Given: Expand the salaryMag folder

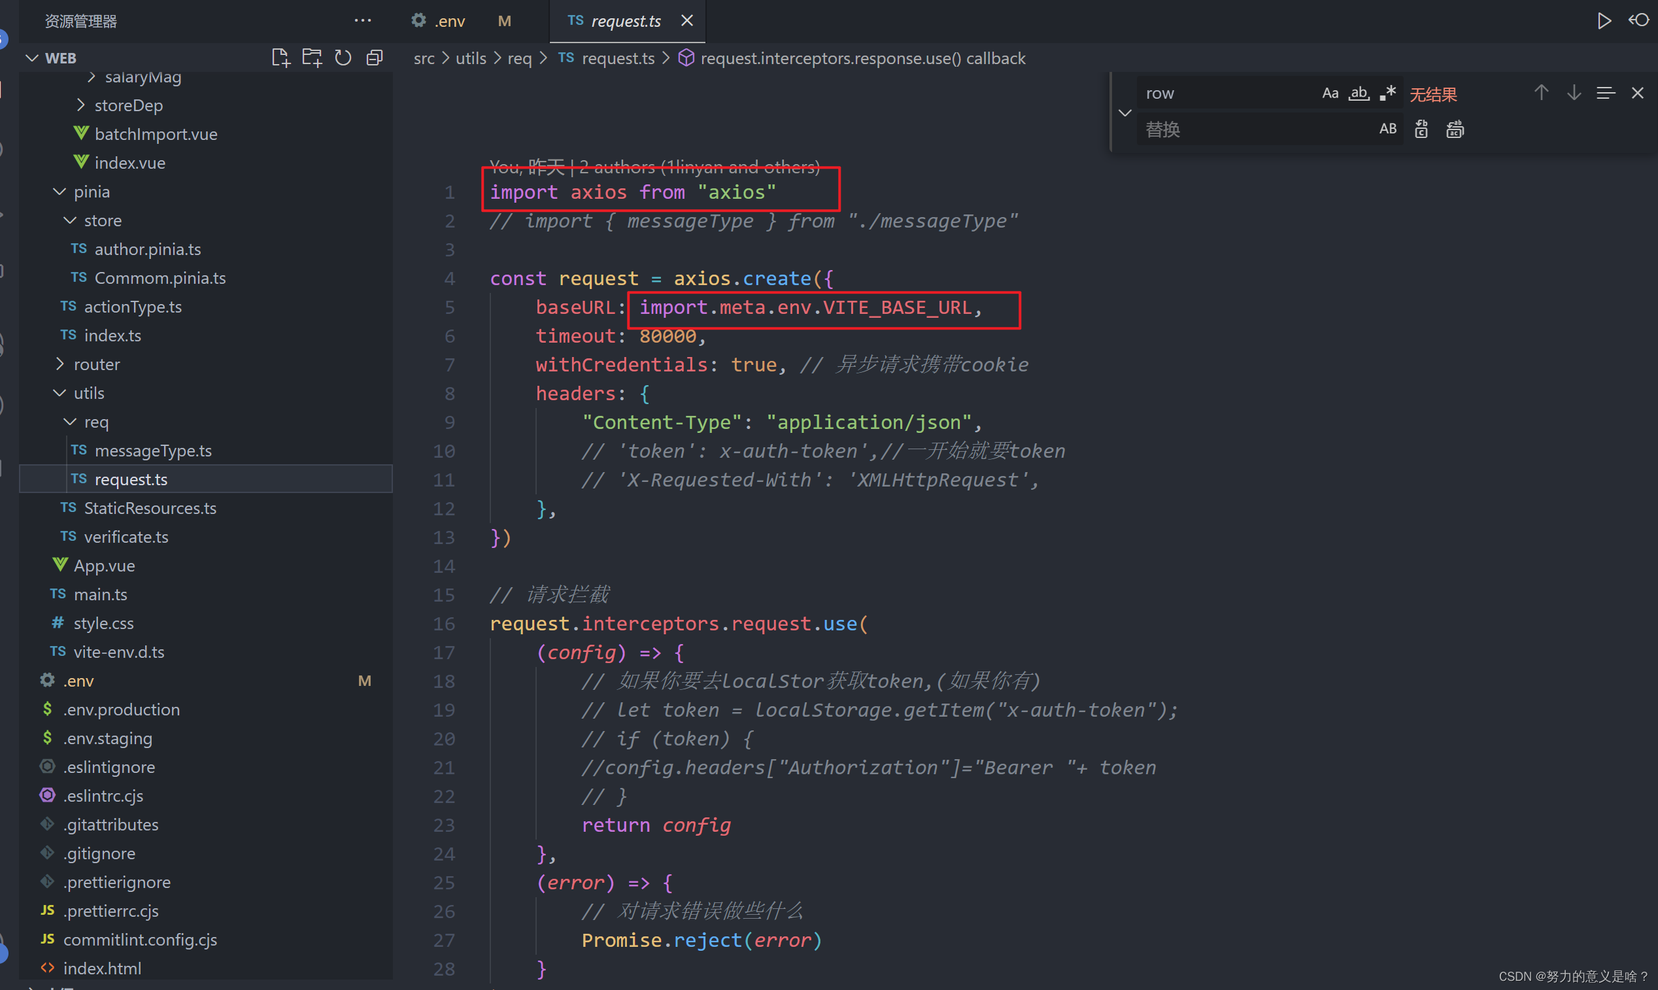Looking at the screenshot, I should click(92, 77).
